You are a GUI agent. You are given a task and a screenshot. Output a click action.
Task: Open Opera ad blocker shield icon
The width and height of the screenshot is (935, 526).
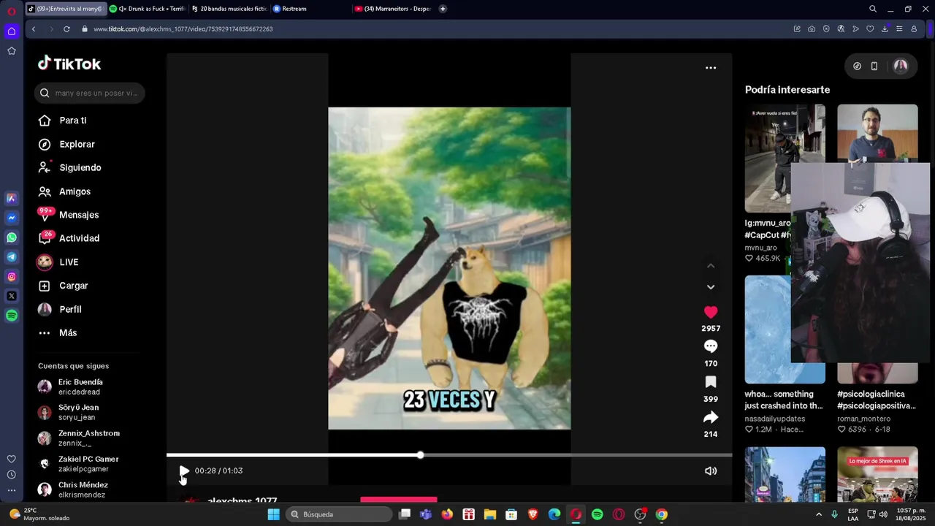(x=826, y=29)
